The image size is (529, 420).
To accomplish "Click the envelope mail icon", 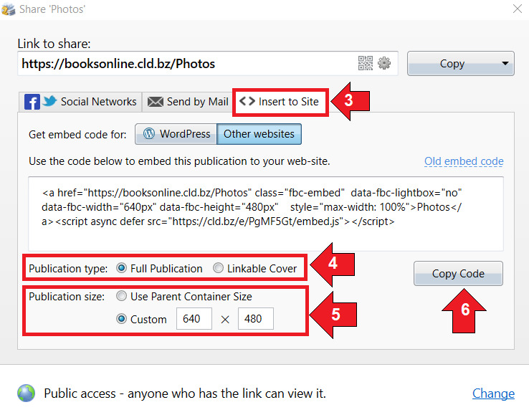I will click(156, 102).
